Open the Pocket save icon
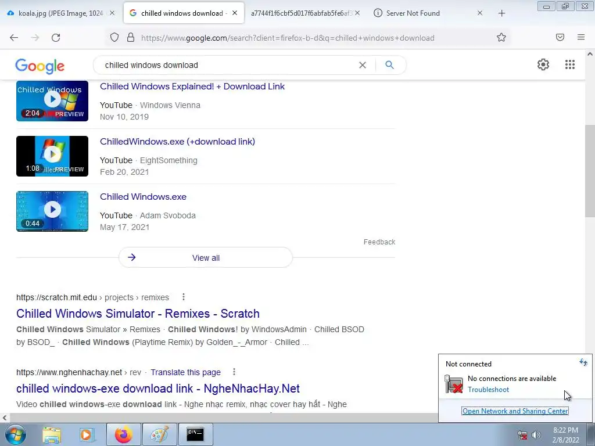 [x=560, y=37]
